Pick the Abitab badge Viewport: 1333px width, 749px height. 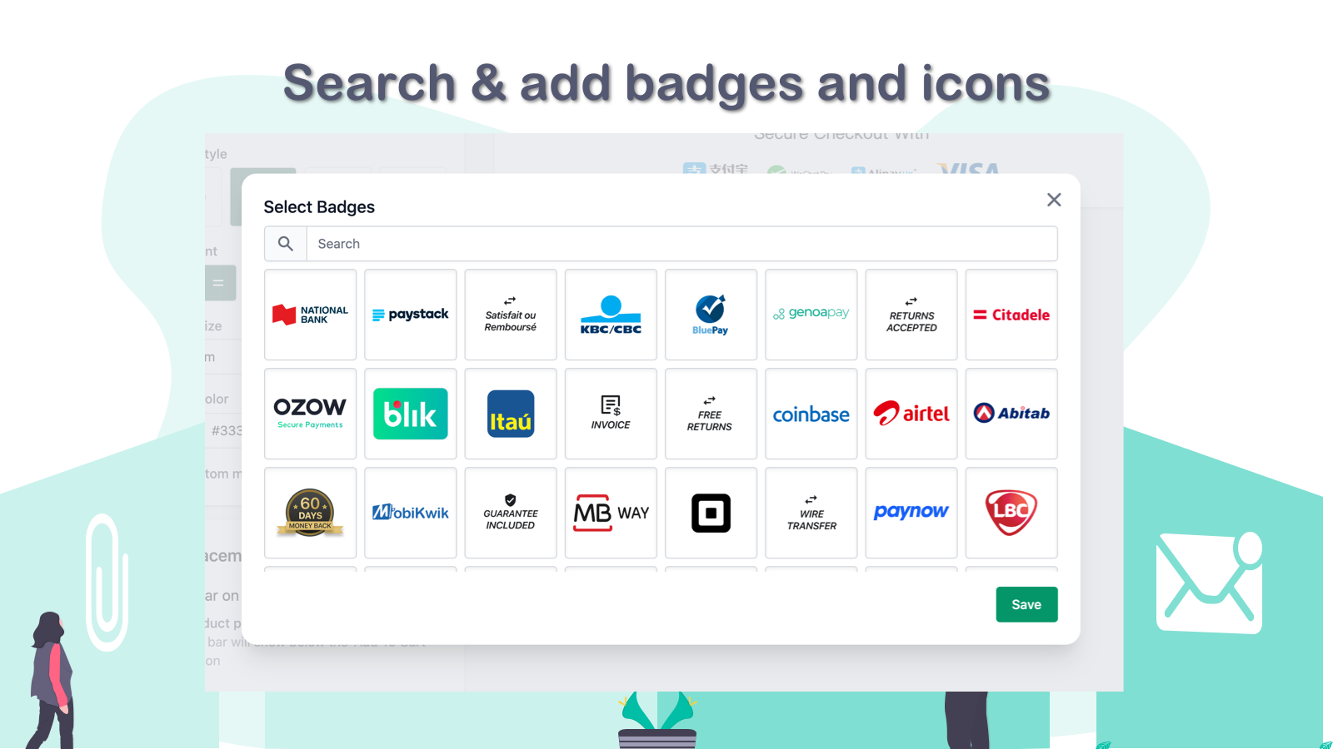pyautogui.click(x=1011, y=414)
